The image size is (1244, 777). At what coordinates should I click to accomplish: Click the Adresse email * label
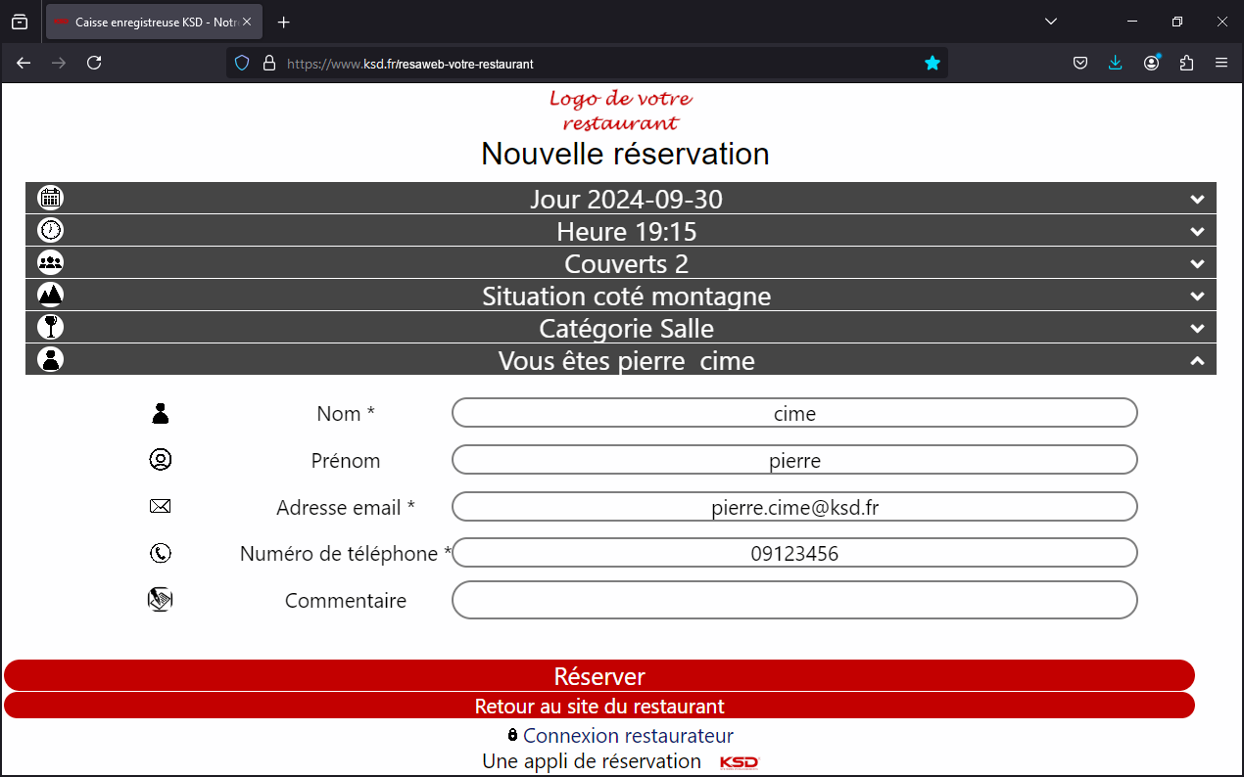(x=346, y=507)
